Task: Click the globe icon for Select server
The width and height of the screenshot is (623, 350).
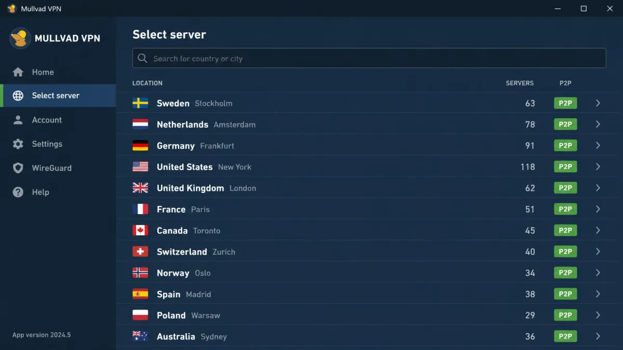Action: [18, 95]
